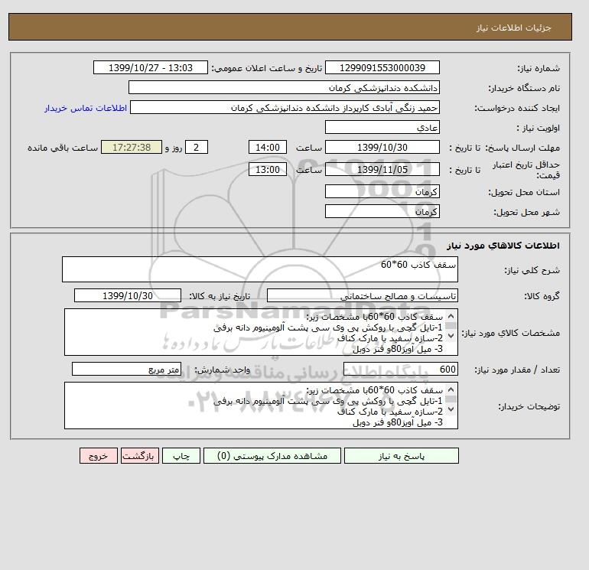Click the 'بازگشت' back button
This screenshot has width=589, height=570.
[140, 456]
